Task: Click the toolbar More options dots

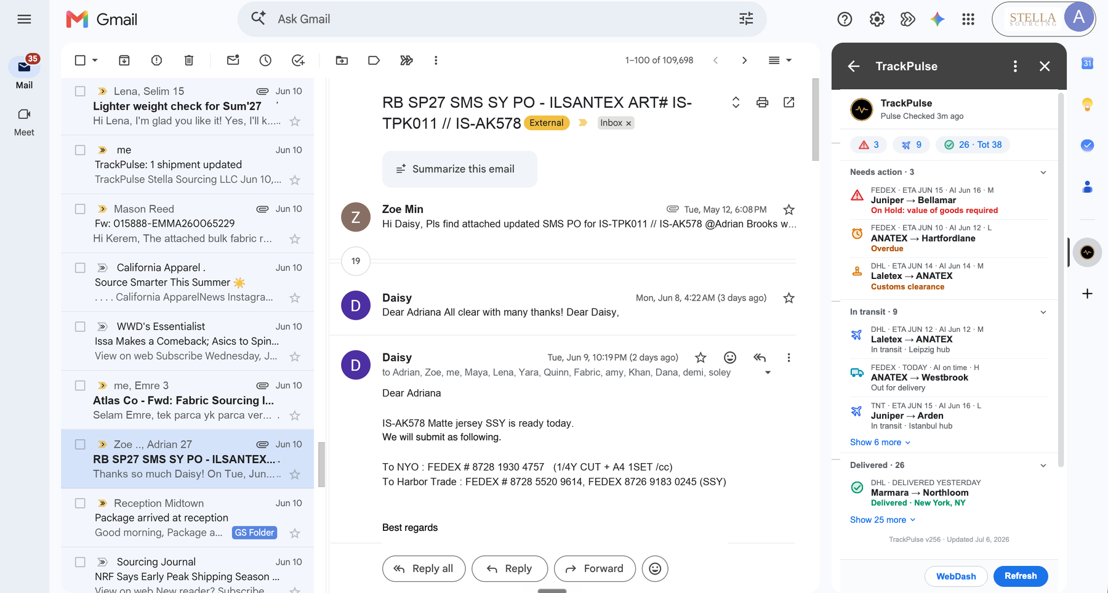Action: tap(436, 60)
